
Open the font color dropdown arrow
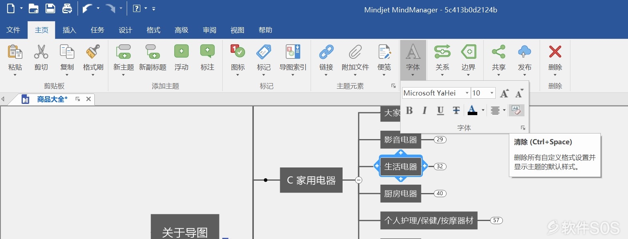point(483,110)
